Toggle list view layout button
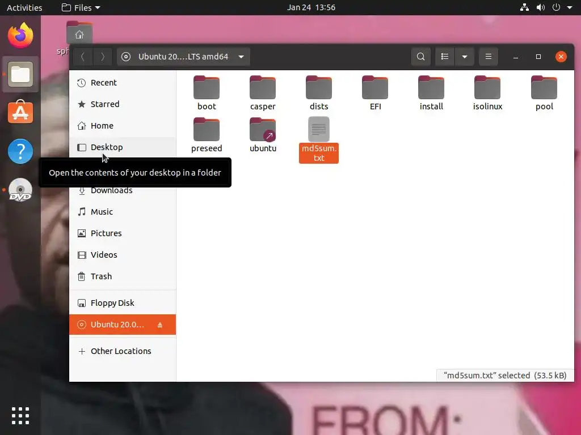This screenshot has width=581, height=435. click(x=445, y=57)
